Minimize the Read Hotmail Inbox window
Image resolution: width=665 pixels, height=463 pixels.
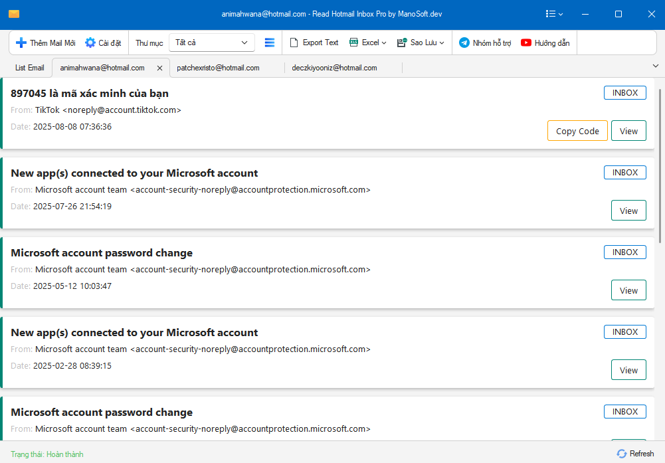tap(585, 14)
